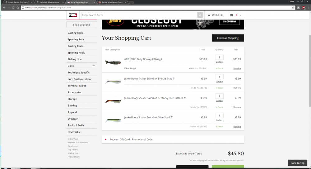Screen dimensions: 311x169
Task: Expand the Baits plus icon
Action: [94, 66]
